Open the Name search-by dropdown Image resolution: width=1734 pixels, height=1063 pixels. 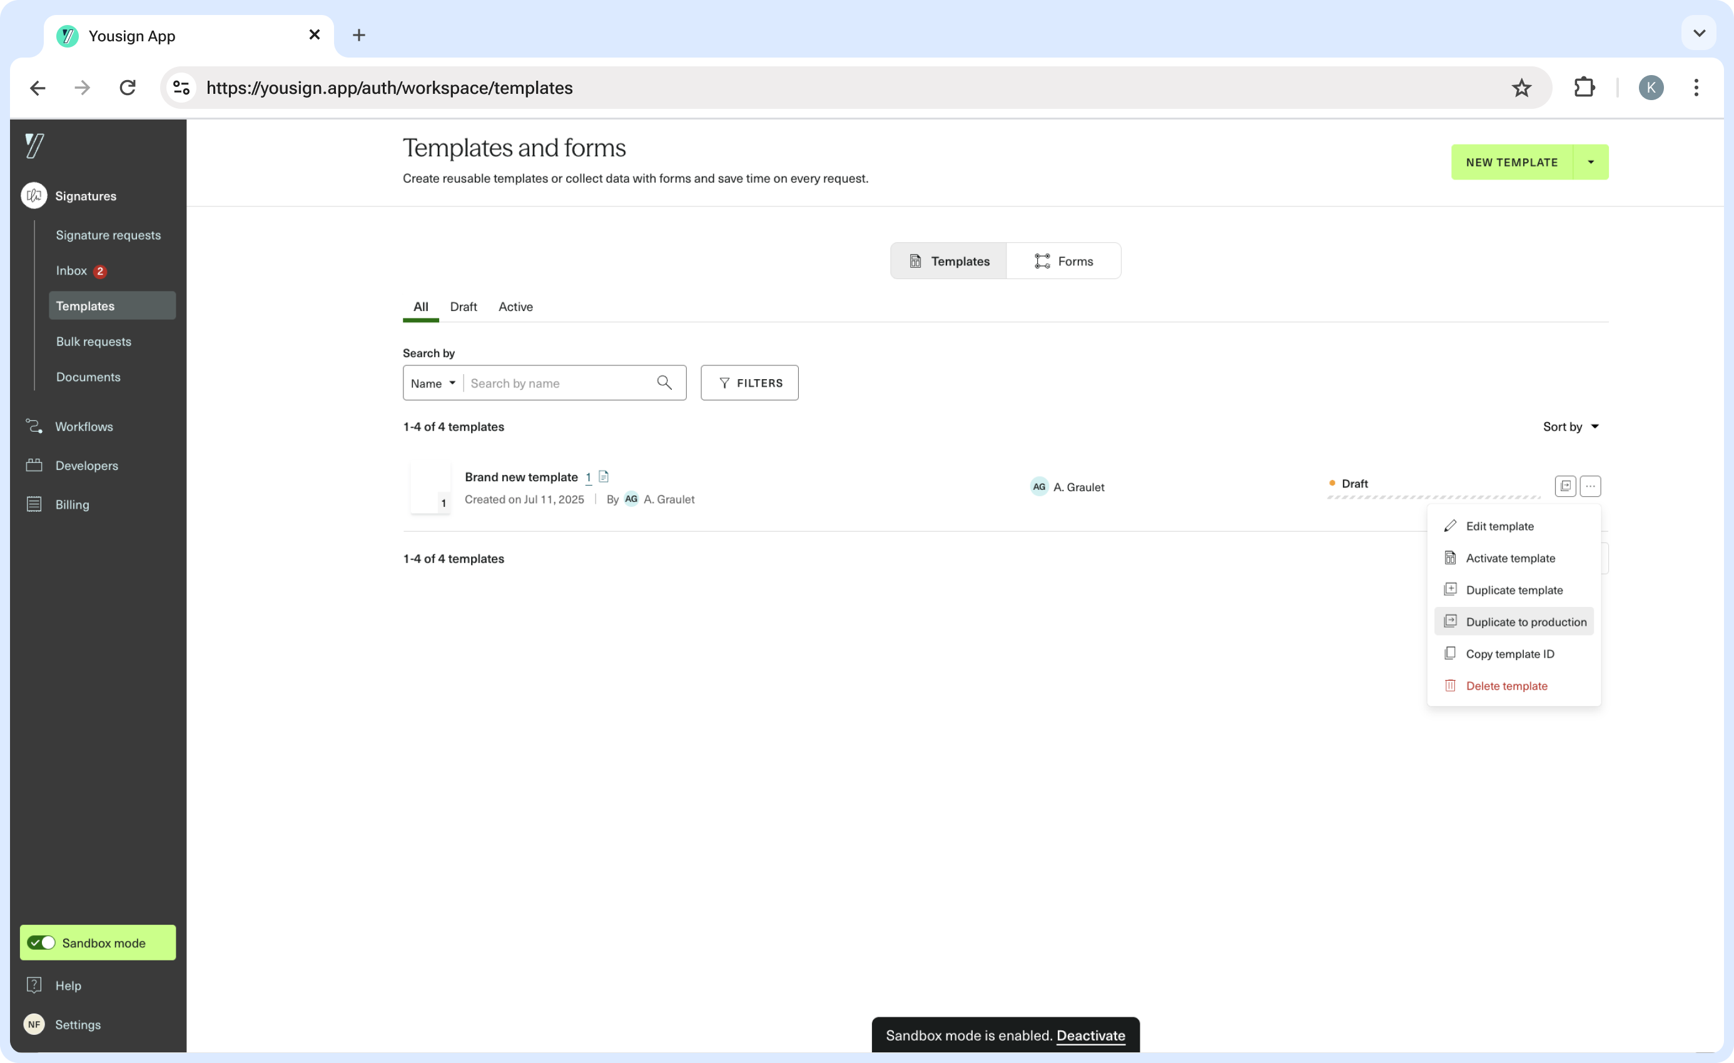[433, 383]
